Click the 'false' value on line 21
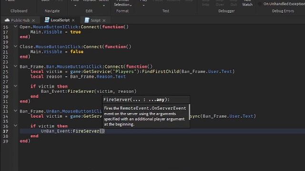The image size is (305, 171). [77, 52]
